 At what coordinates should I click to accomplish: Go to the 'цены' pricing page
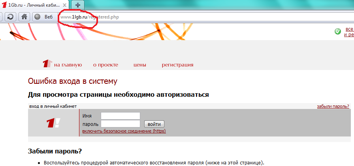pyautogui.click(x=140, y=65)
